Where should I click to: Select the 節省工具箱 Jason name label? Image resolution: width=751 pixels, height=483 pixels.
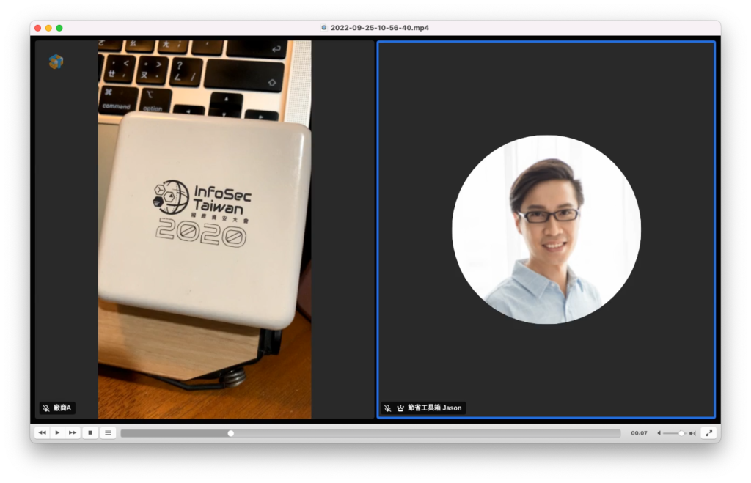point(434,408)
